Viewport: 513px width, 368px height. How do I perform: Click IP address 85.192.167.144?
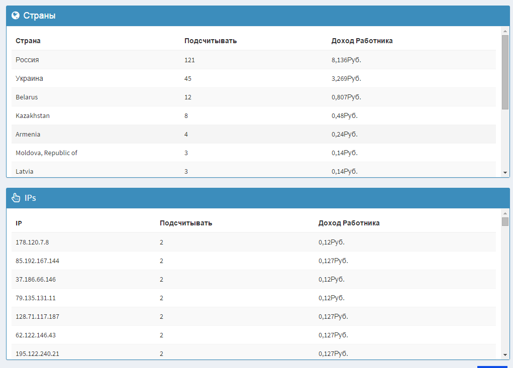[x=37, y=261]
